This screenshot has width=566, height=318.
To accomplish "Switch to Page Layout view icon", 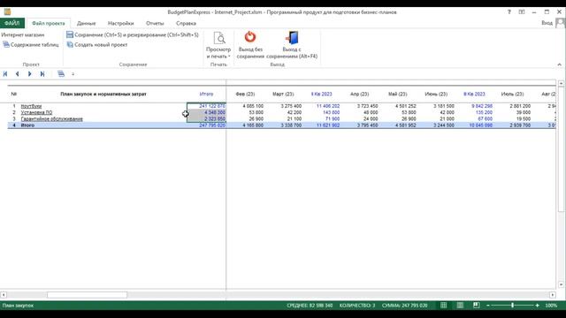I will (460, 306).
